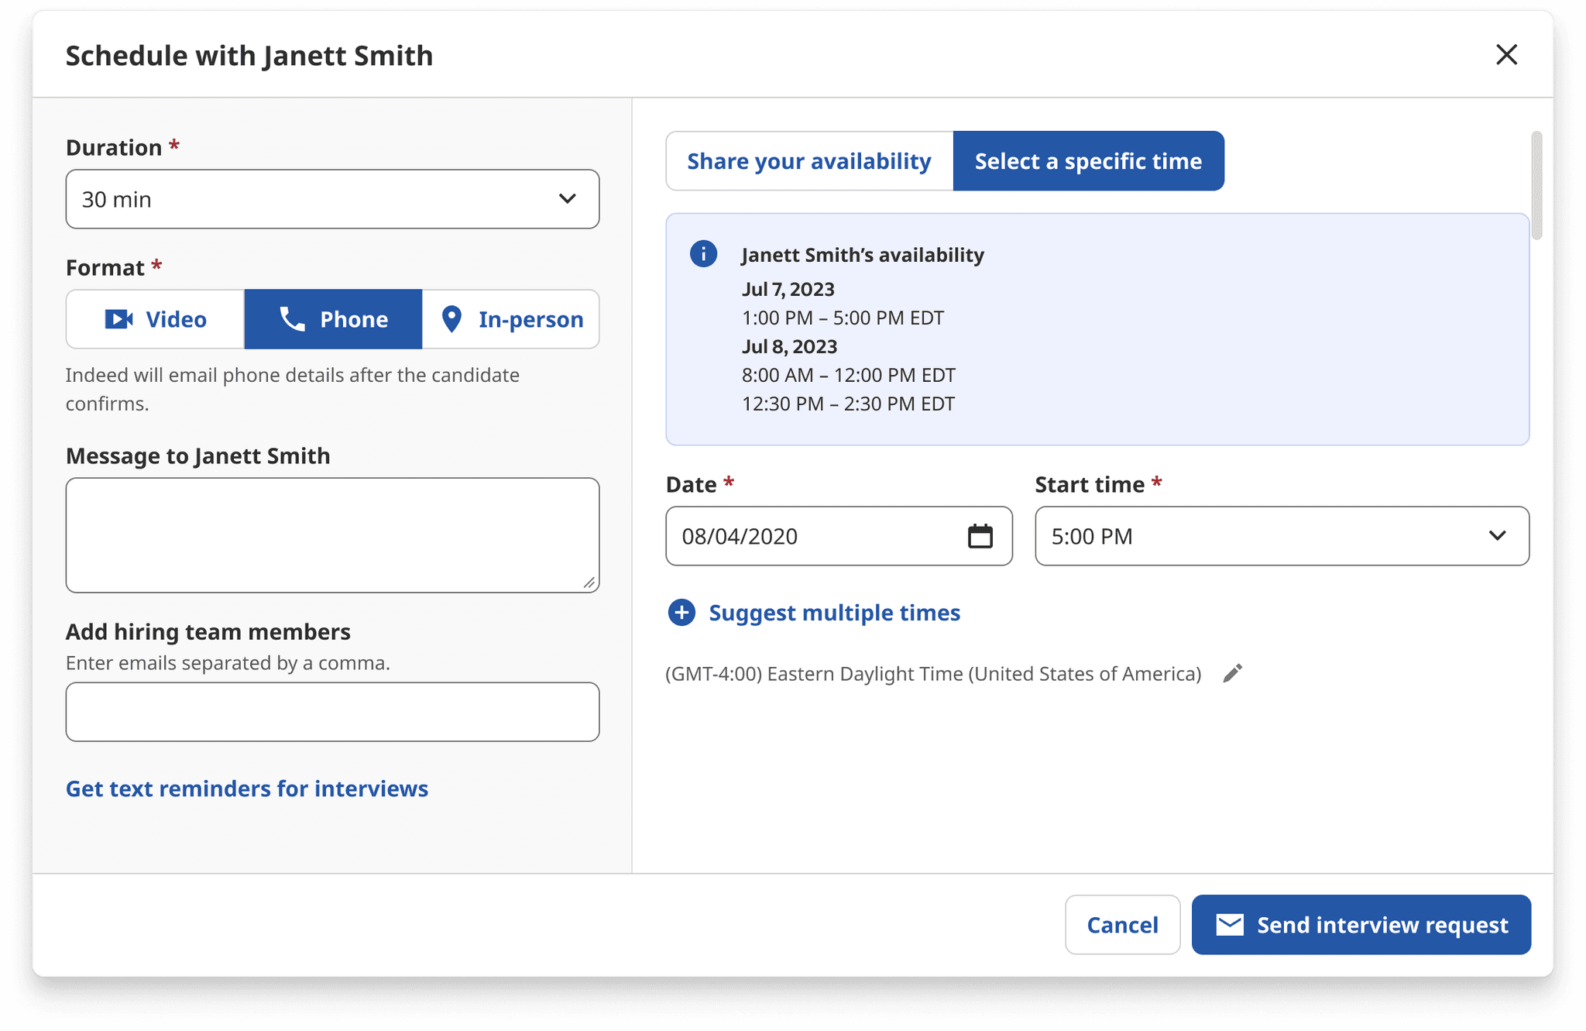Click into the Message to Janett Smith textarea
This screenshot has width=1586, height=1031.
(332, 535)
